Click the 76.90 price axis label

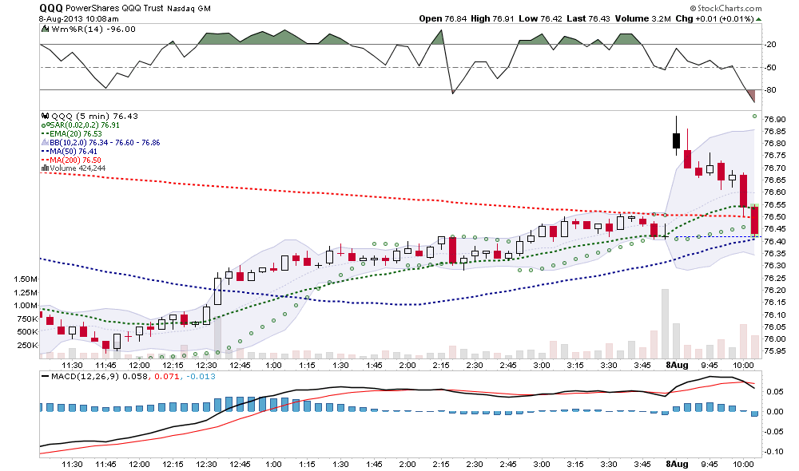(x=774, y=119)
